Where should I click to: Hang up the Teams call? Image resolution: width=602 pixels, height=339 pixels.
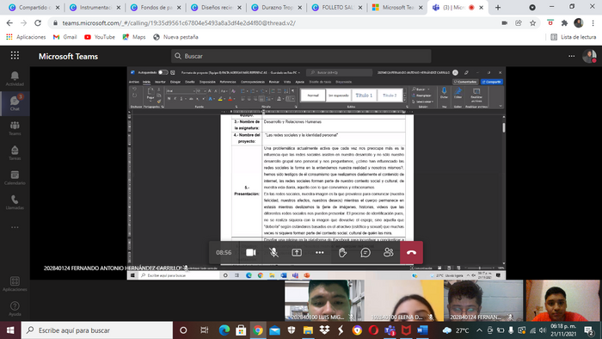(x=411, y=253)
